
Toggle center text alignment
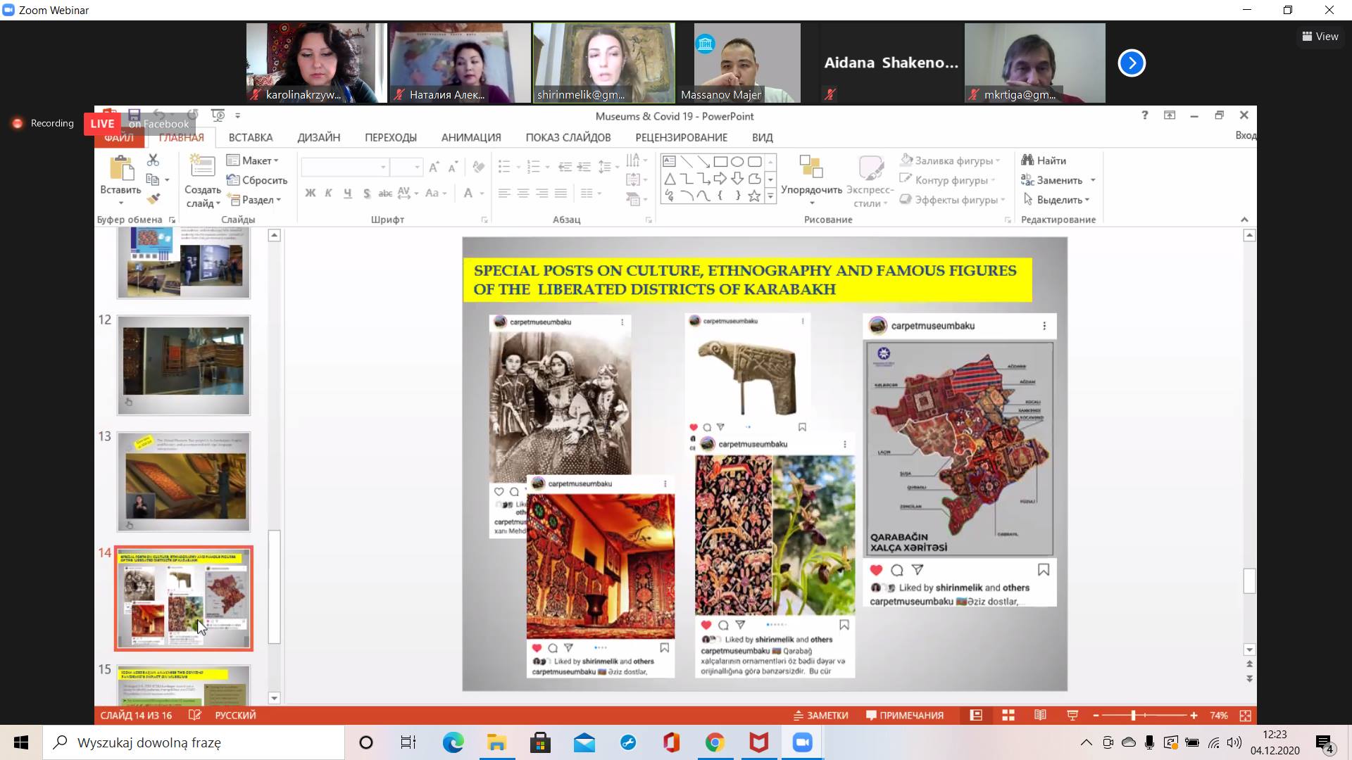[523, 193]
